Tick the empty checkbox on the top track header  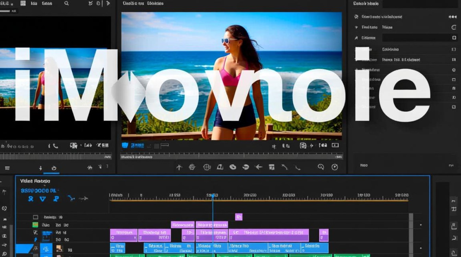click(x=35, y=217)
